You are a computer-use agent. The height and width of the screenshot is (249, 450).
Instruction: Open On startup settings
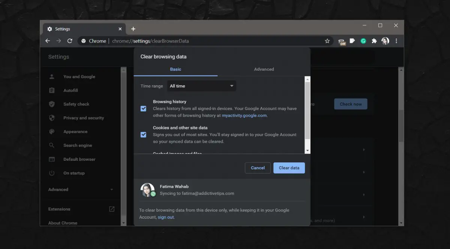(74, 173)
